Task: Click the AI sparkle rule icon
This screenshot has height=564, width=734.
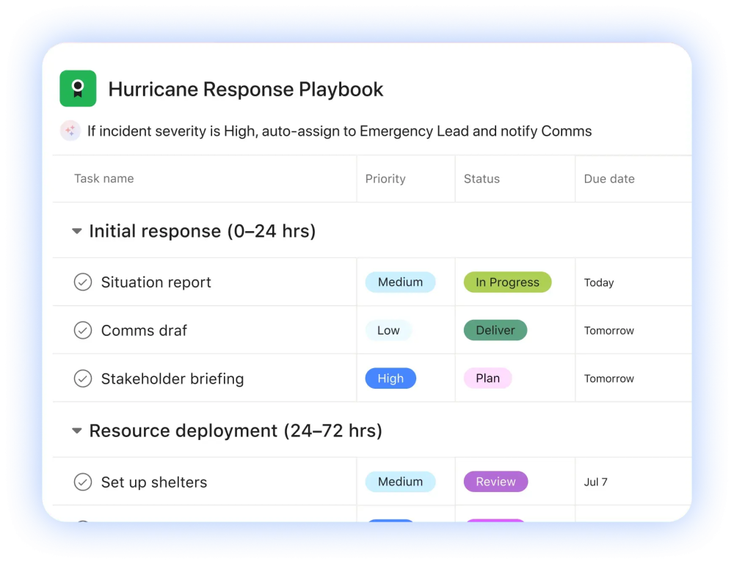Action: click(x=70, y=131)
